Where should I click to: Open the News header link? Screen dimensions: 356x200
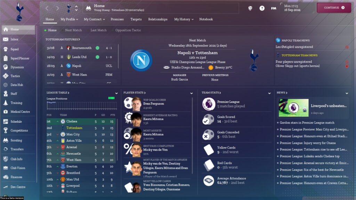282,93
